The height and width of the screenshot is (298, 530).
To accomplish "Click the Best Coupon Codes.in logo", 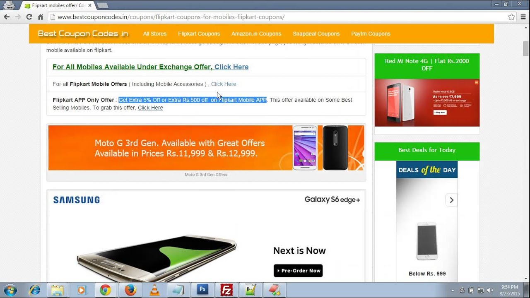I will pyautogui.click(x=83, y=34).
